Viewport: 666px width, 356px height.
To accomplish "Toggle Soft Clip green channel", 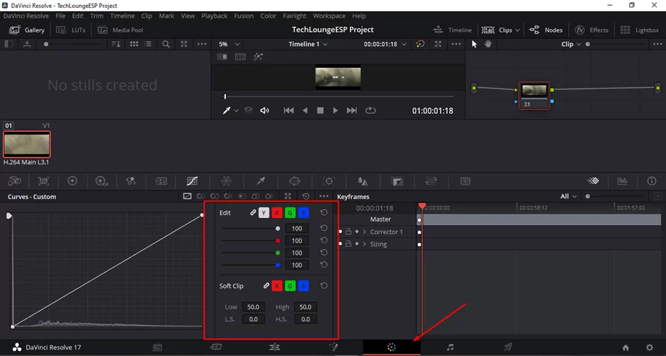I will 290,286.
